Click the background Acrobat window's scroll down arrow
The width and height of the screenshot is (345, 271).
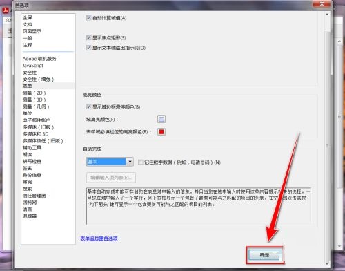[339, 246]
